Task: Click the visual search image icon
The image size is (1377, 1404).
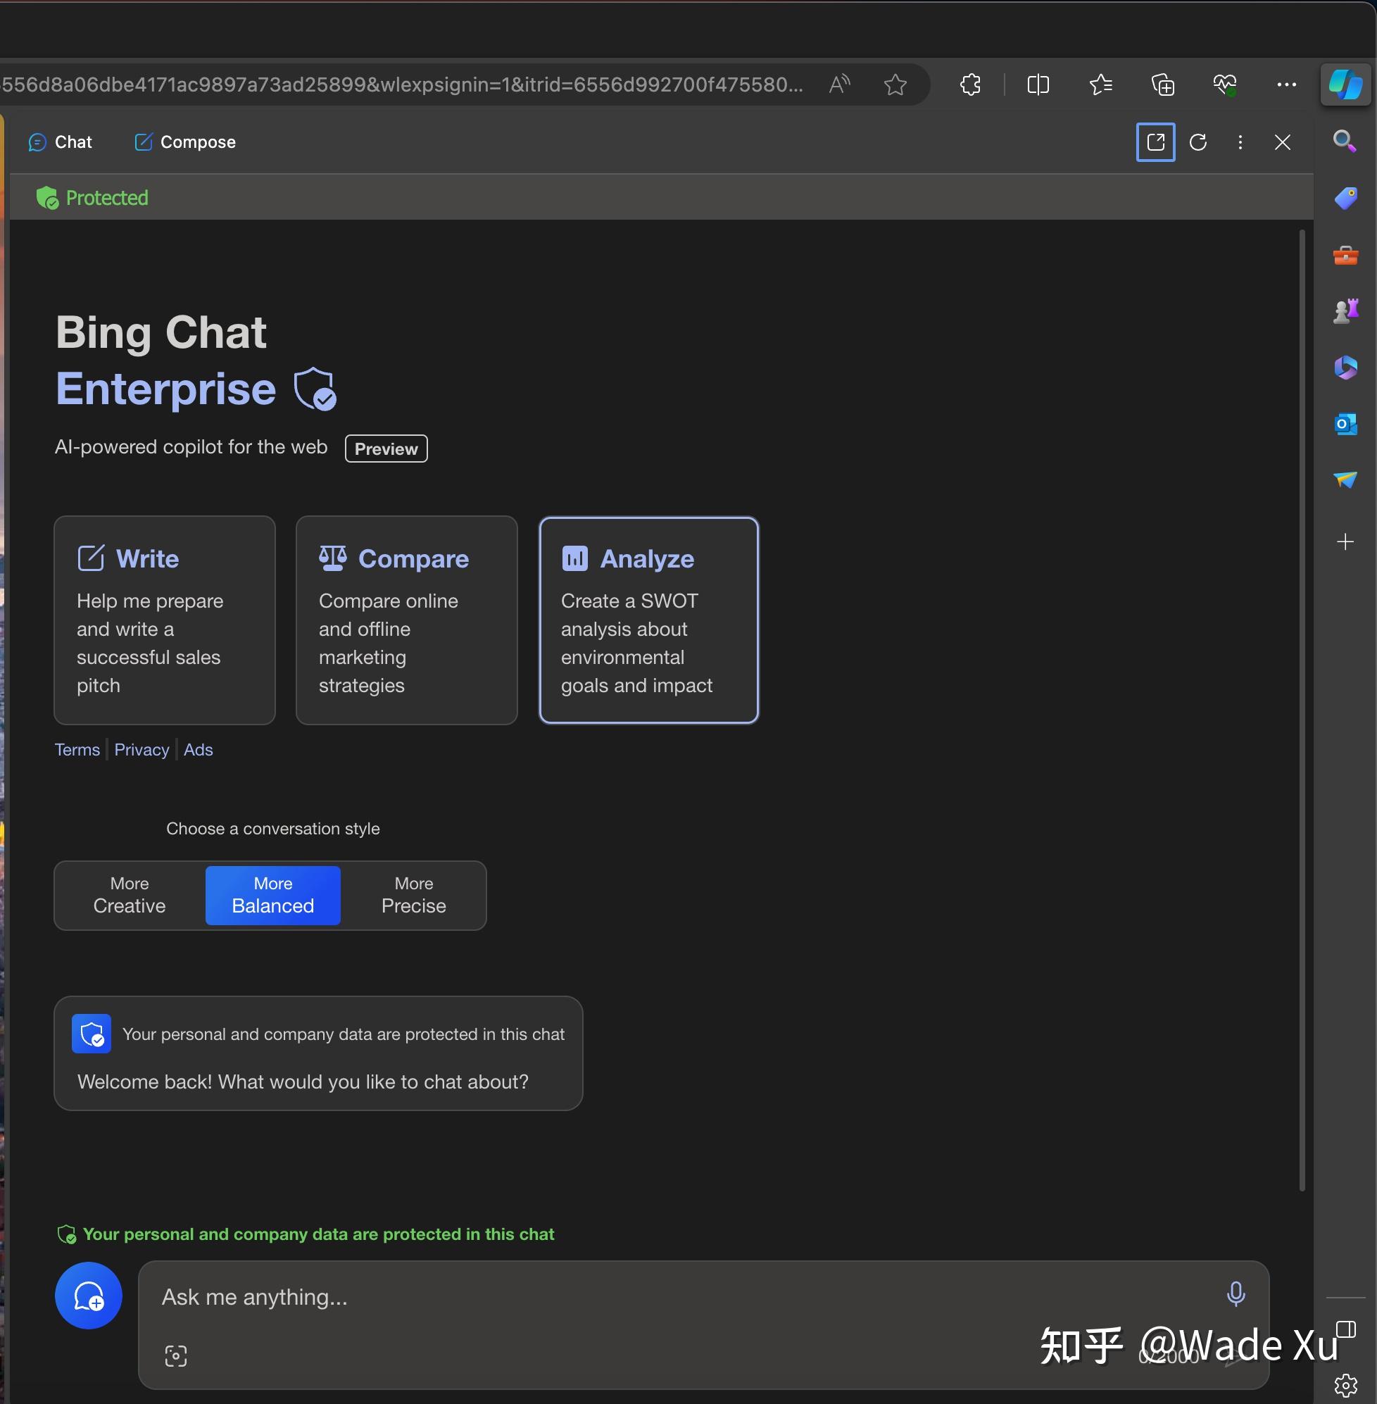Action: tap(176, 1355)
